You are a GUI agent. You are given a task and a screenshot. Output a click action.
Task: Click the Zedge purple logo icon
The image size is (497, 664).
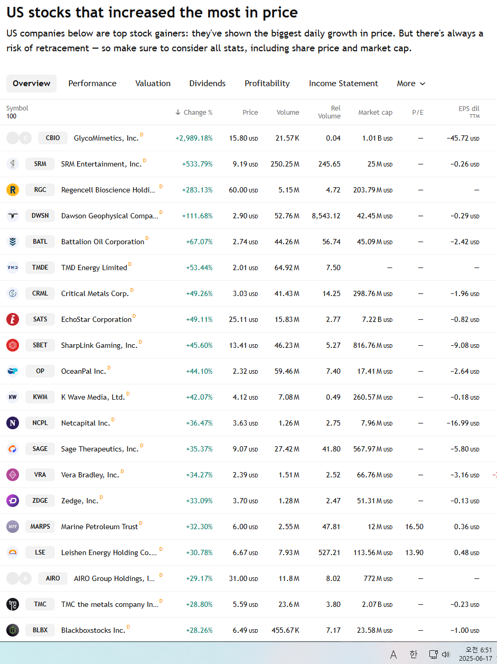[x=13, y=501]
